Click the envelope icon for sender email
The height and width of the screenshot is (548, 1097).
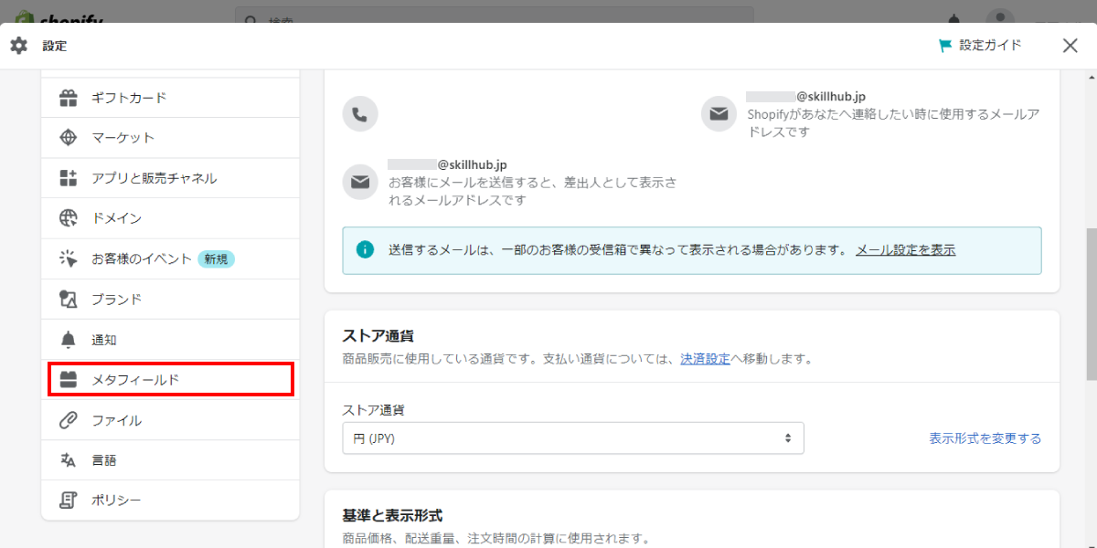[x=360, y=182]
